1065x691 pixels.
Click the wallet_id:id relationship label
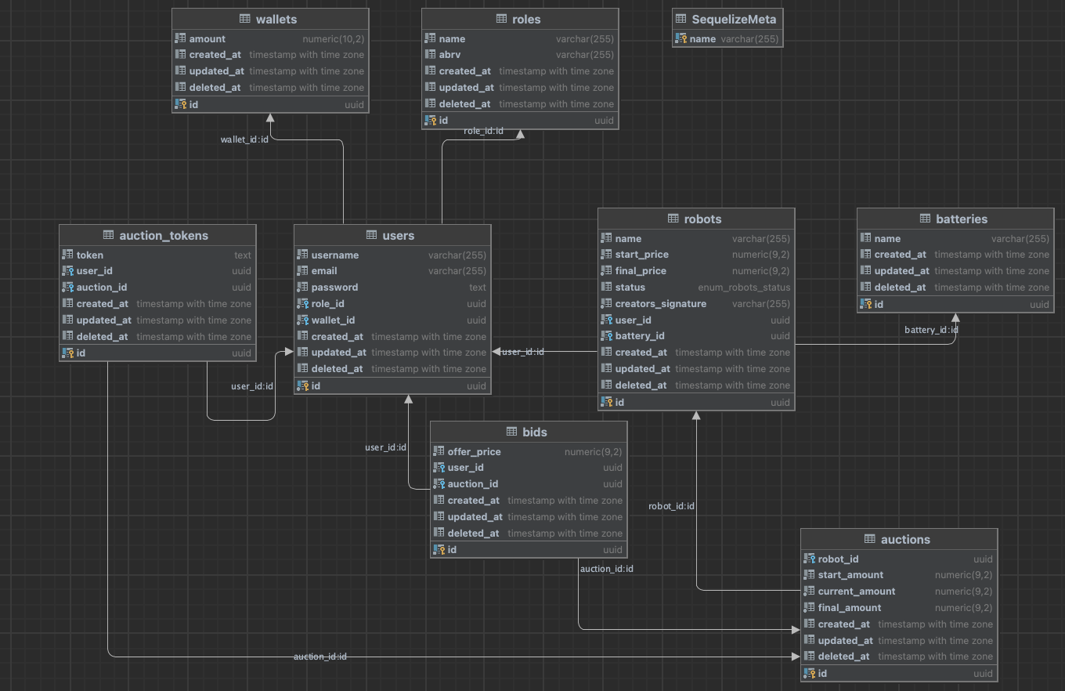coord(244,139)
